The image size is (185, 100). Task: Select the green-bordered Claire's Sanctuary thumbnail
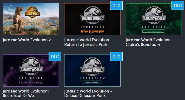[154, 19]
